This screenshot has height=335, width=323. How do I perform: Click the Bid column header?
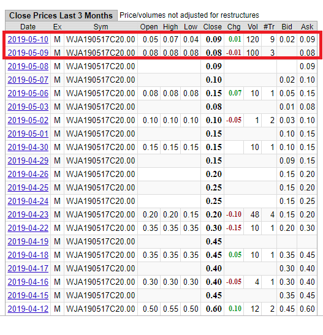click(287, 27)
